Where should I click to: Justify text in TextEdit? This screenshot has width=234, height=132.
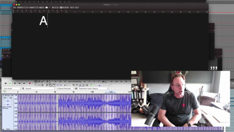point(68,7)
